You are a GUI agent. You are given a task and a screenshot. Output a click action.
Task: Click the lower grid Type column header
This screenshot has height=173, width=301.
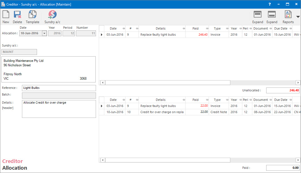pos(217,100)
